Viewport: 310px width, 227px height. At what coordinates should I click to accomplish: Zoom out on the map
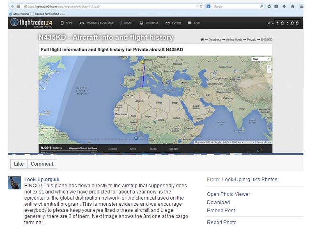pyautogui.click(x=269, y=71)
